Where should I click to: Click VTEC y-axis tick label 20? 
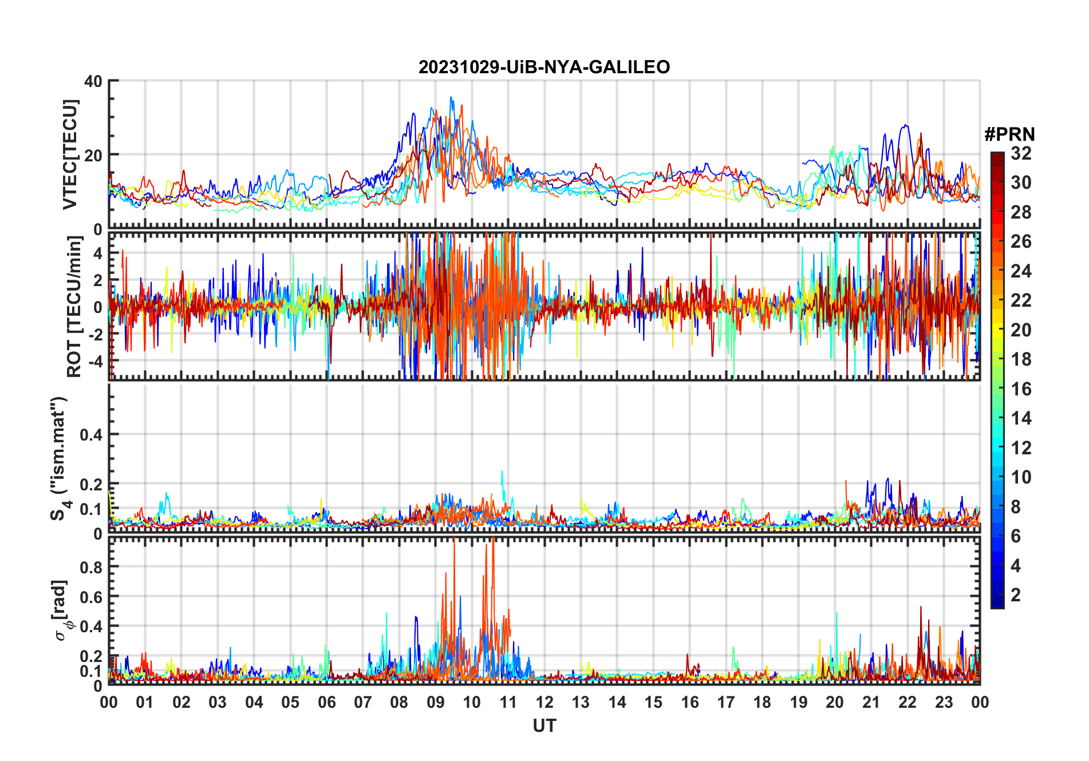(94, 155)
